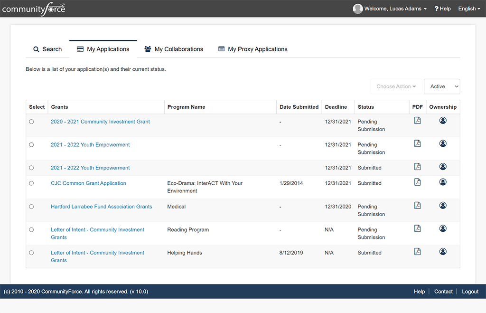Screen dimensions: 486x313
Task: Open the Choose Action dropdown
Action: [396, 86]
